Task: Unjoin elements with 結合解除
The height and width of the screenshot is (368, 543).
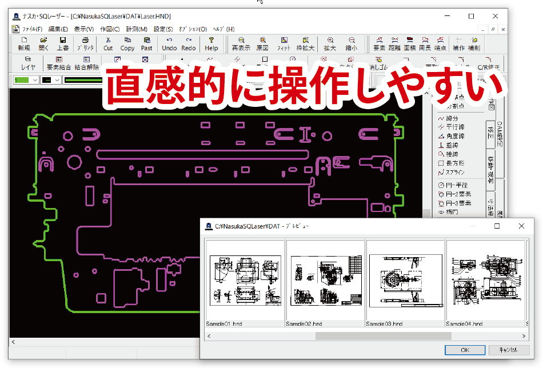Action: 86,63
